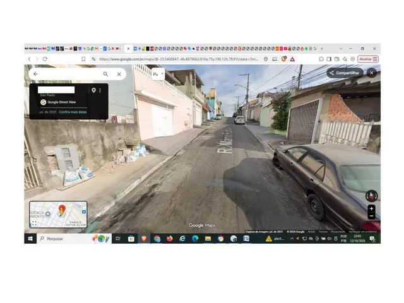The height and width of the screenshot is (303, 404).
Task: Open 'Confira mais datas' link
Action: tap(73, 112)
